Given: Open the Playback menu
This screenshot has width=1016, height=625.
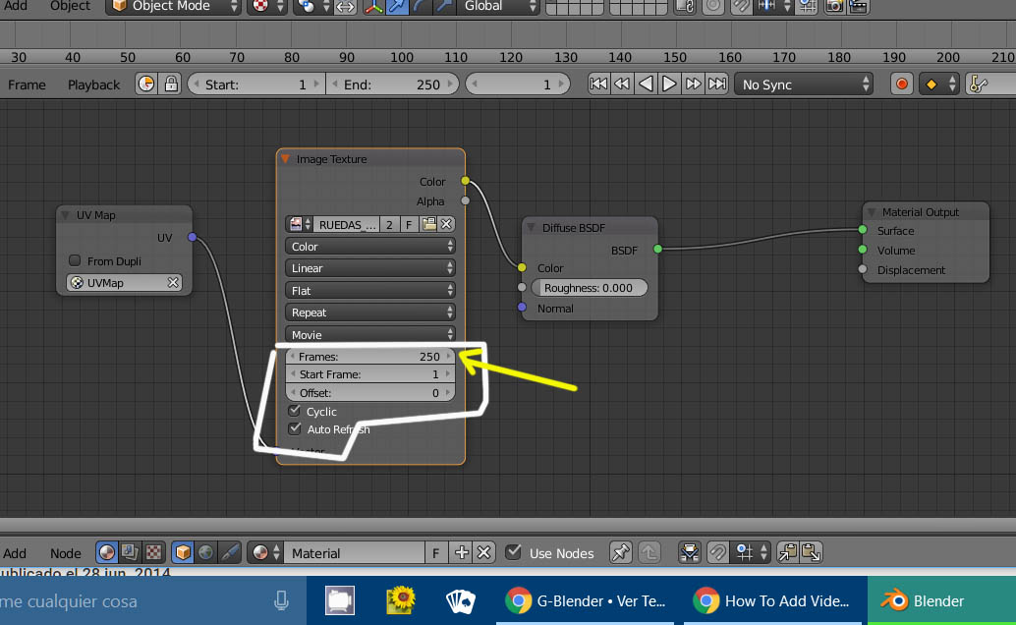Looking at the screenshot, I should (93, 85).
